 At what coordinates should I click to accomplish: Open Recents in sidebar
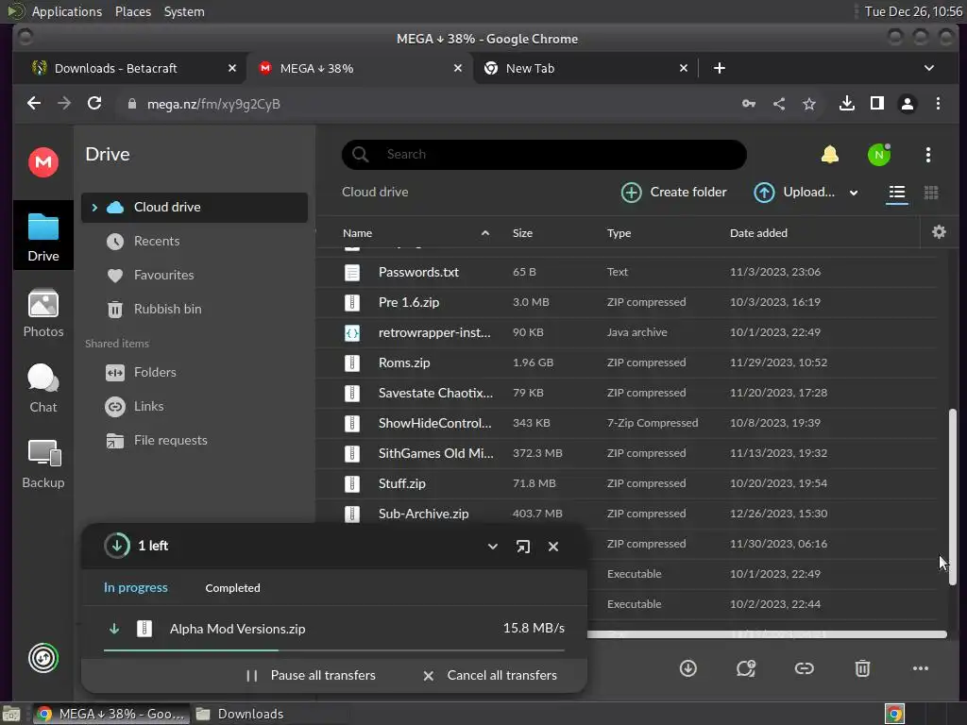[x=195, y=241]
